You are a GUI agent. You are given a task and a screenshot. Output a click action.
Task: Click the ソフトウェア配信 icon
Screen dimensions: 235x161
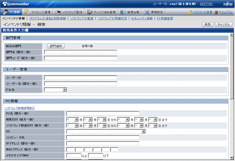[58, 12]
